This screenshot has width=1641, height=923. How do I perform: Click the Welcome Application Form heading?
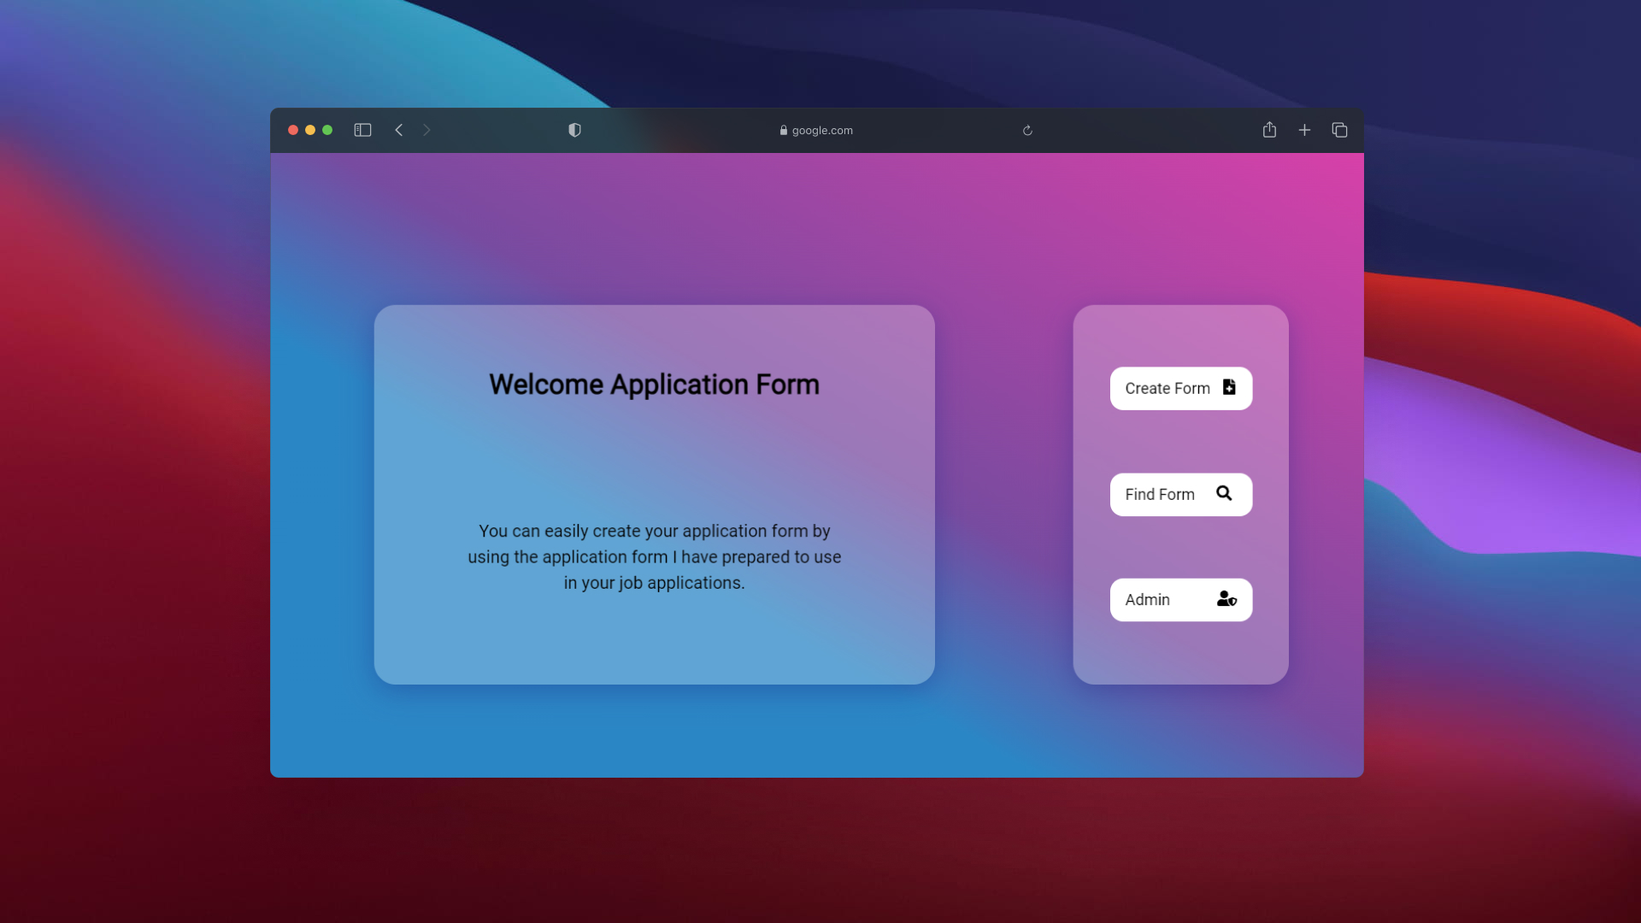(x=654, y=385)
